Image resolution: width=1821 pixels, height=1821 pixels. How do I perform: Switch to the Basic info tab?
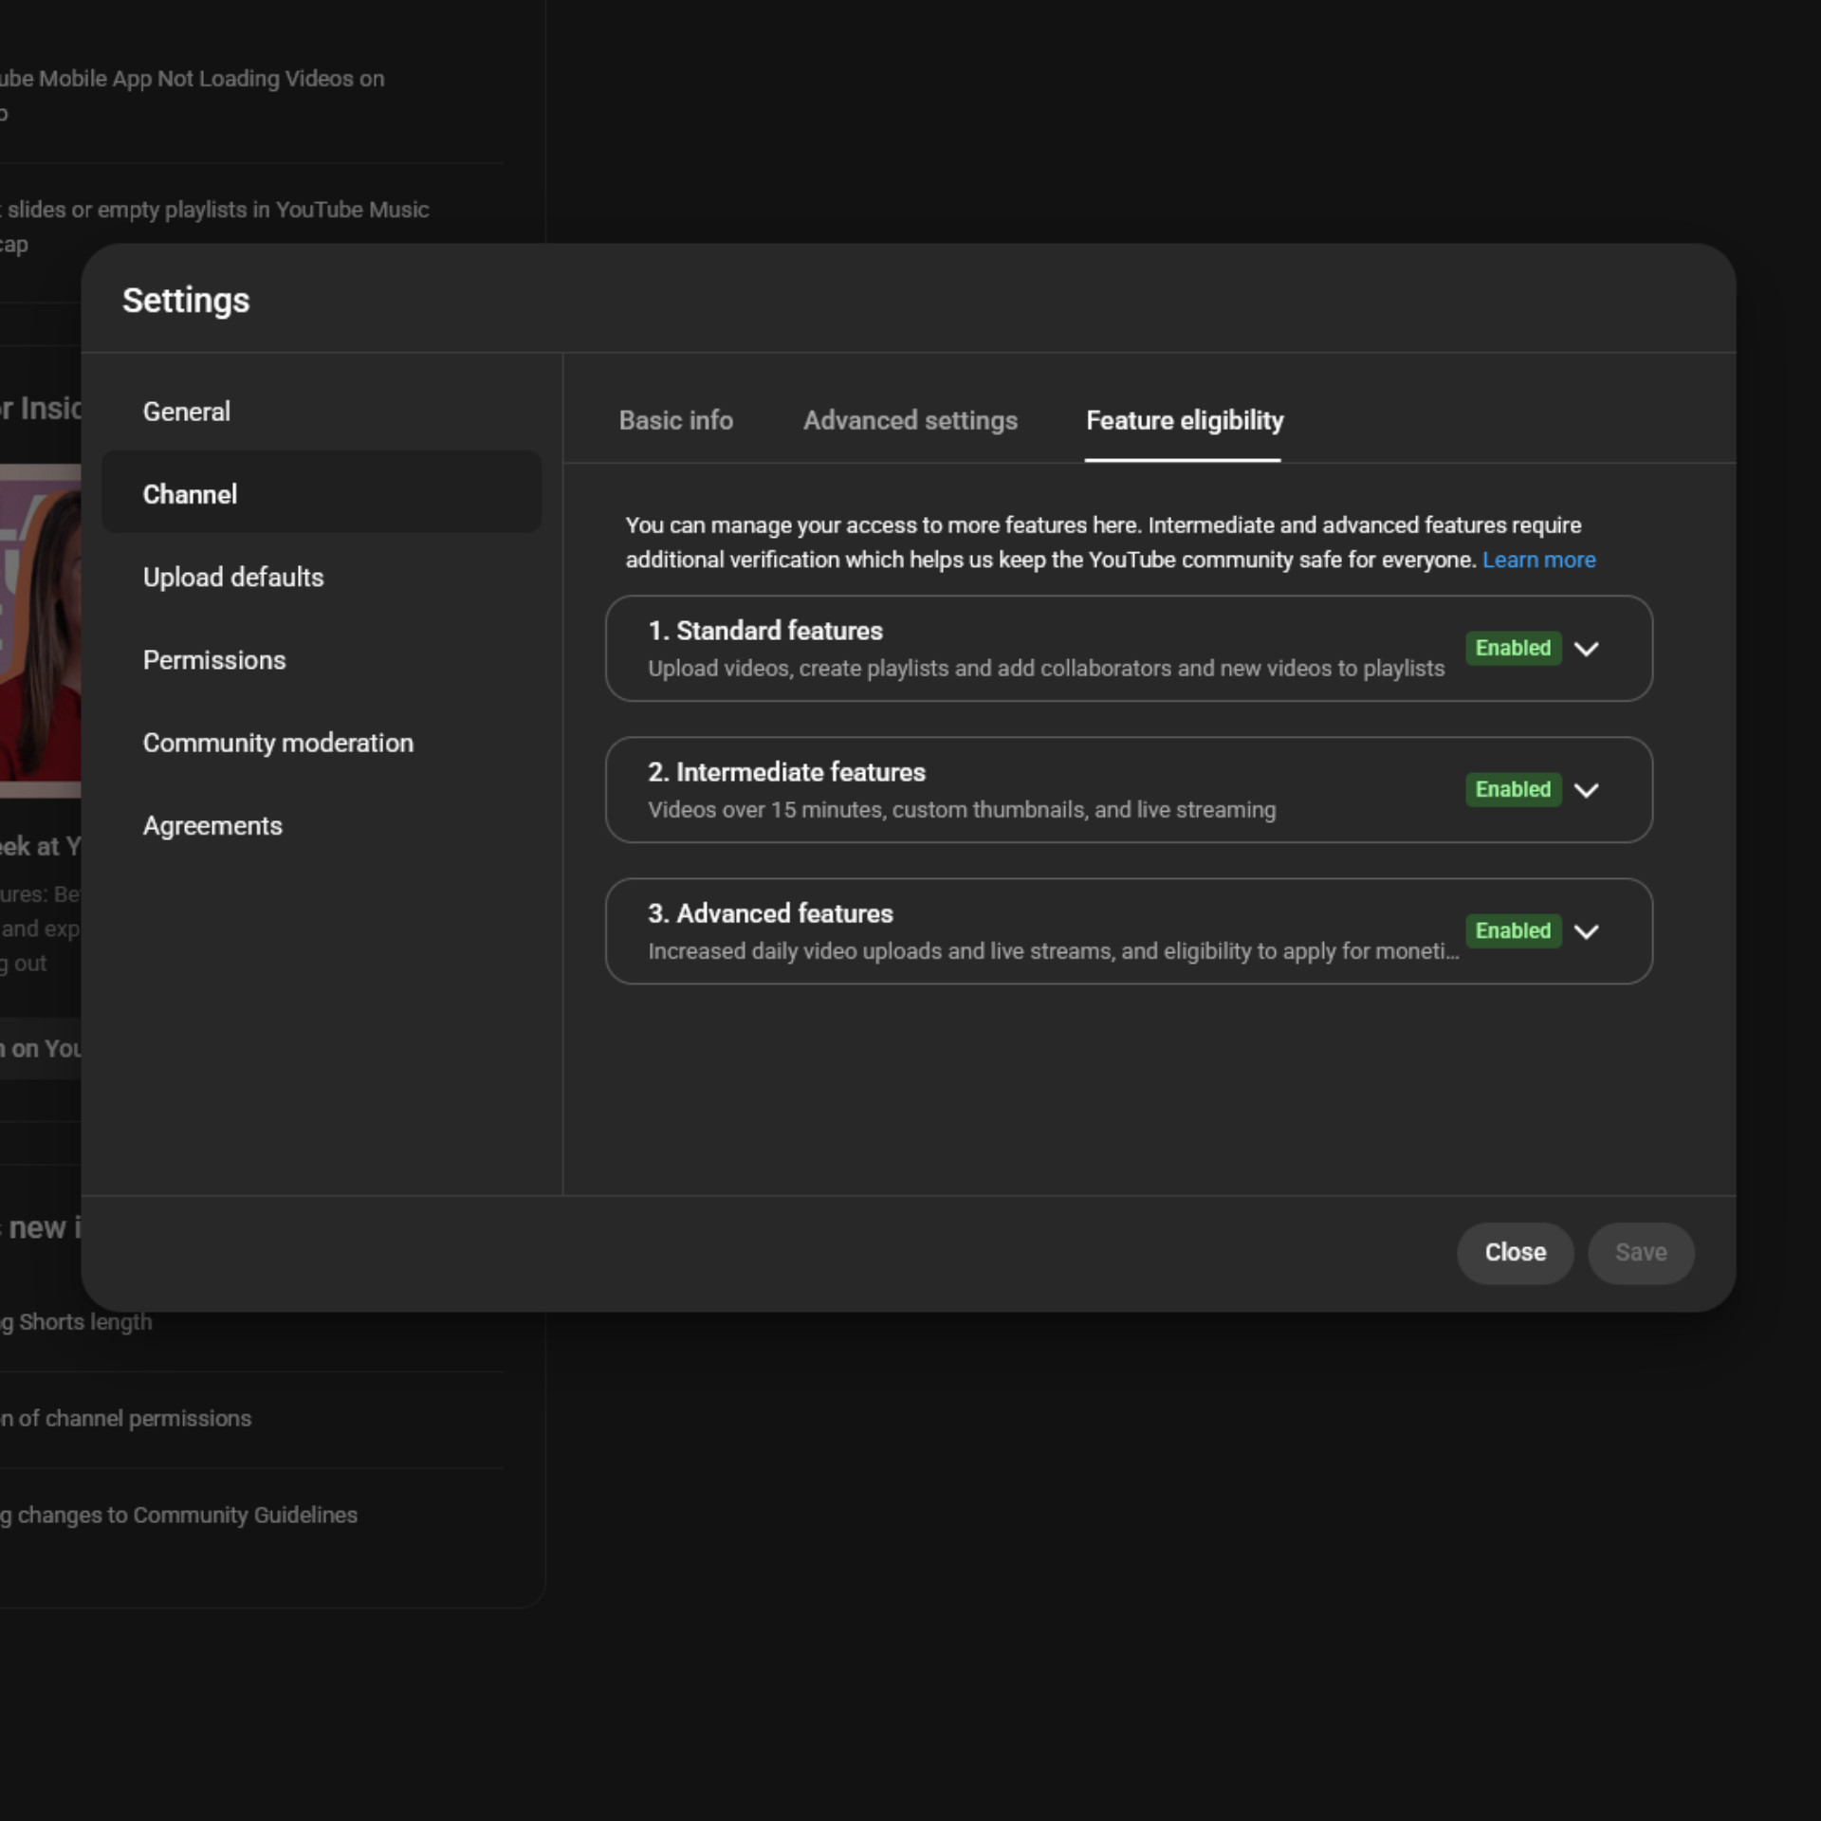click(675, 420)
